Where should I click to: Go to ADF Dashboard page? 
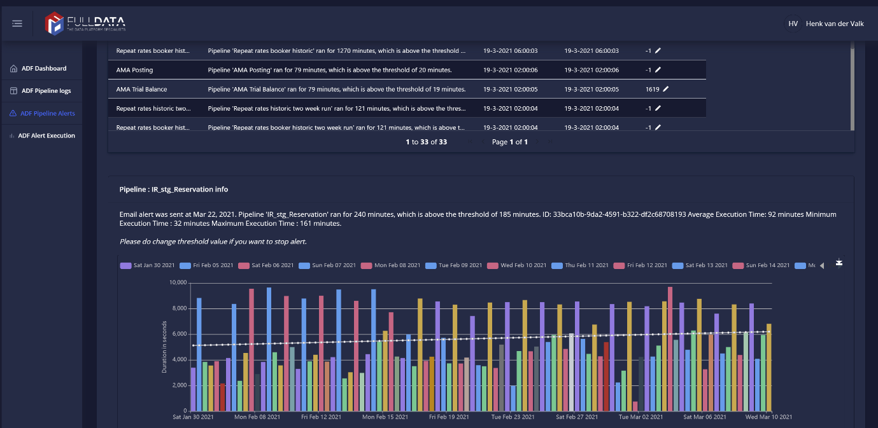pos(43,69)
